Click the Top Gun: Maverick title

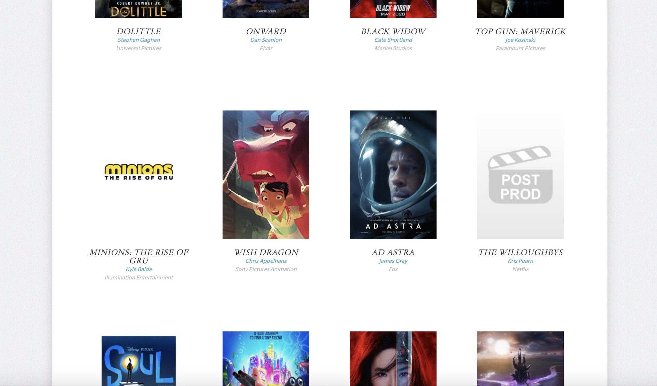point(520,31)
